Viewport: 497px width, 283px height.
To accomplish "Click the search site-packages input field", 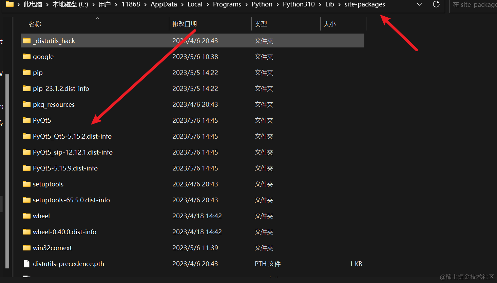I will (x=473, y=5).
